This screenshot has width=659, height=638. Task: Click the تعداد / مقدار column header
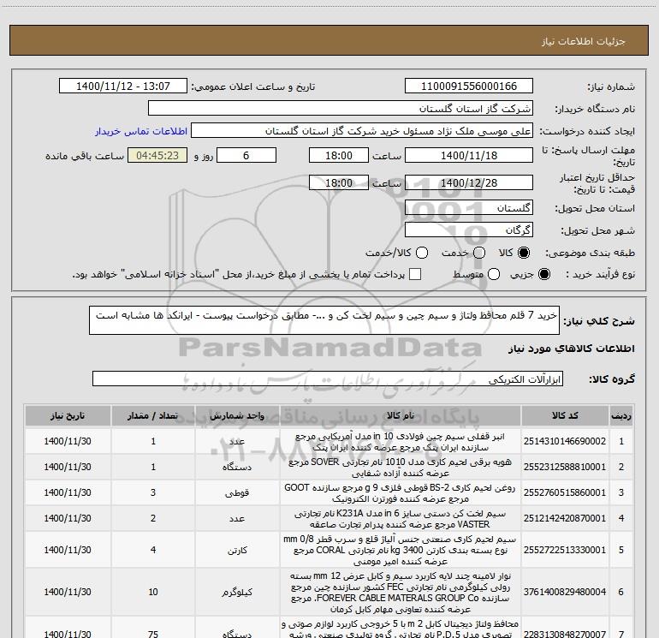coord(153,416)
